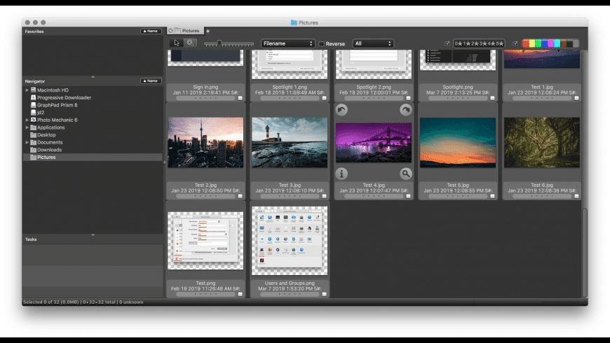This screenshot has height=343, width=610.
Task: Select the arrow pointer tool
Action: tap(177, 43)
